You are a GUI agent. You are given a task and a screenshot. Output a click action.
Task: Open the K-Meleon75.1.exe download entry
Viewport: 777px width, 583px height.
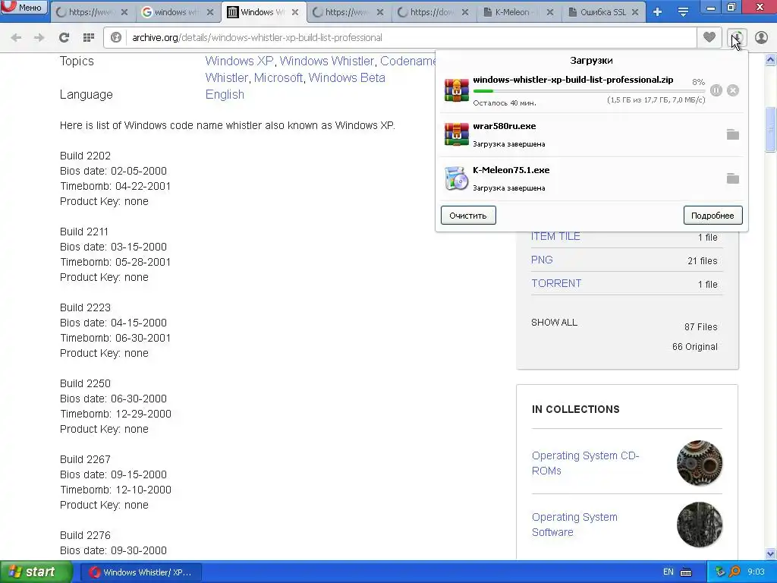coord(511,170)
